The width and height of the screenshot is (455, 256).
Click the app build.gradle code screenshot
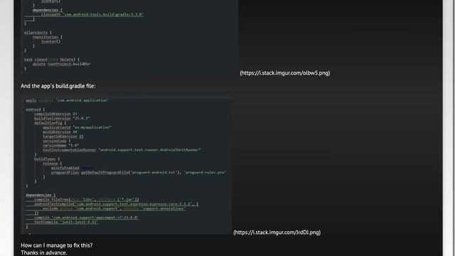(127, 164)
